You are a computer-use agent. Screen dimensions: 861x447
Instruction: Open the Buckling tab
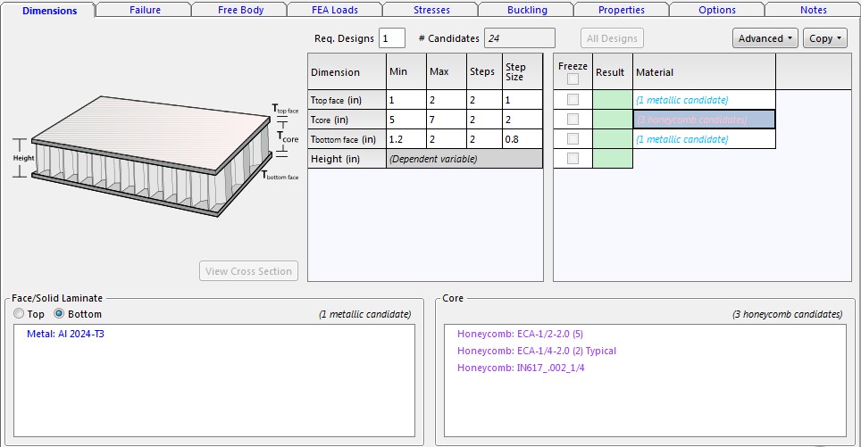(x=527, y=10)
